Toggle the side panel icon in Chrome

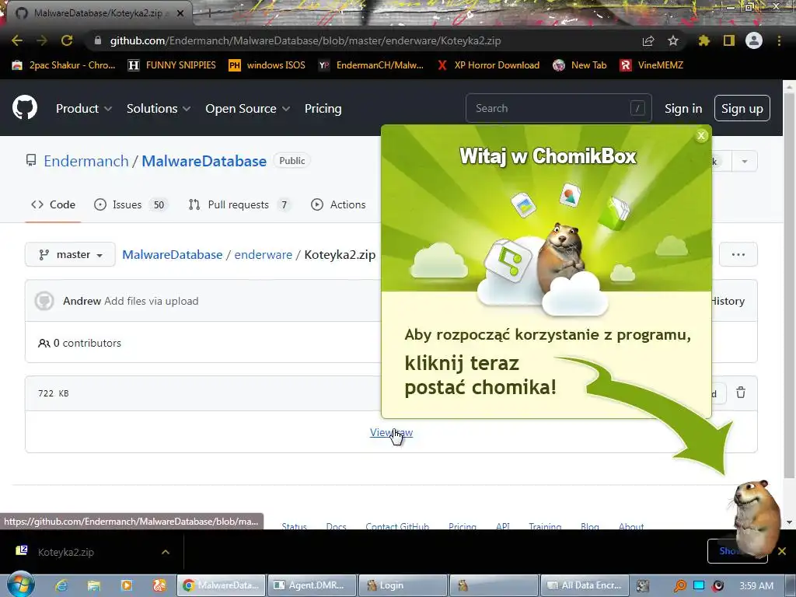tap(728, 40)
